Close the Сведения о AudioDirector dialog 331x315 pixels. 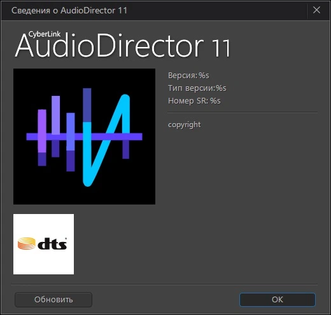316,10
